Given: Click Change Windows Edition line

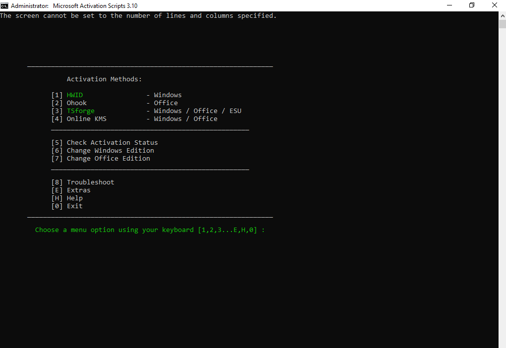Looking at the screenshot, I should (103, 150).
